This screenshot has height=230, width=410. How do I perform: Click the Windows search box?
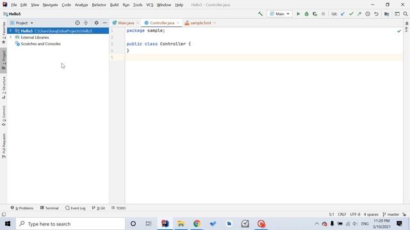point(70,224)
